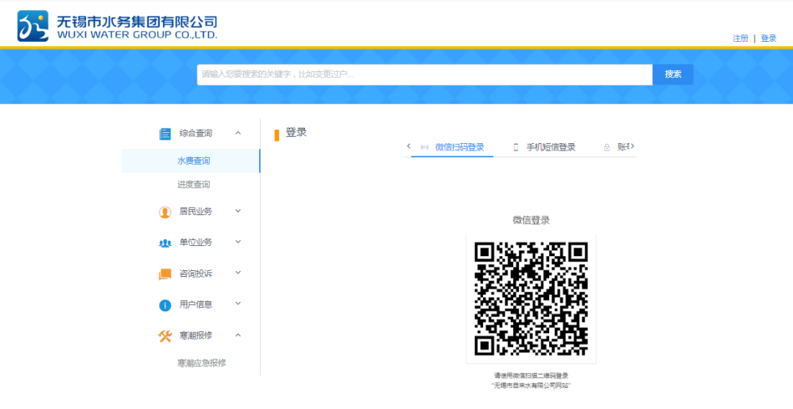Viewport: 793px width, 409px height.
Task: Expand the 单位业务 section chevron
Action: click(x=238, y=242)
